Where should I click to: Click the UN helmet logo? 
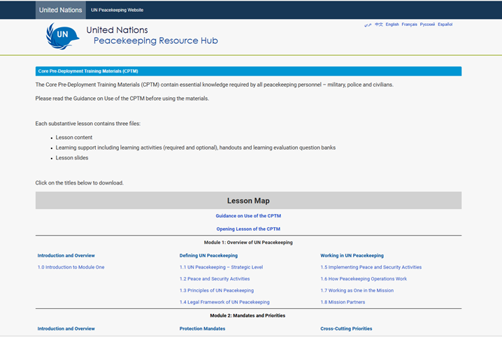pyautogui.click(x=62, y=36)
